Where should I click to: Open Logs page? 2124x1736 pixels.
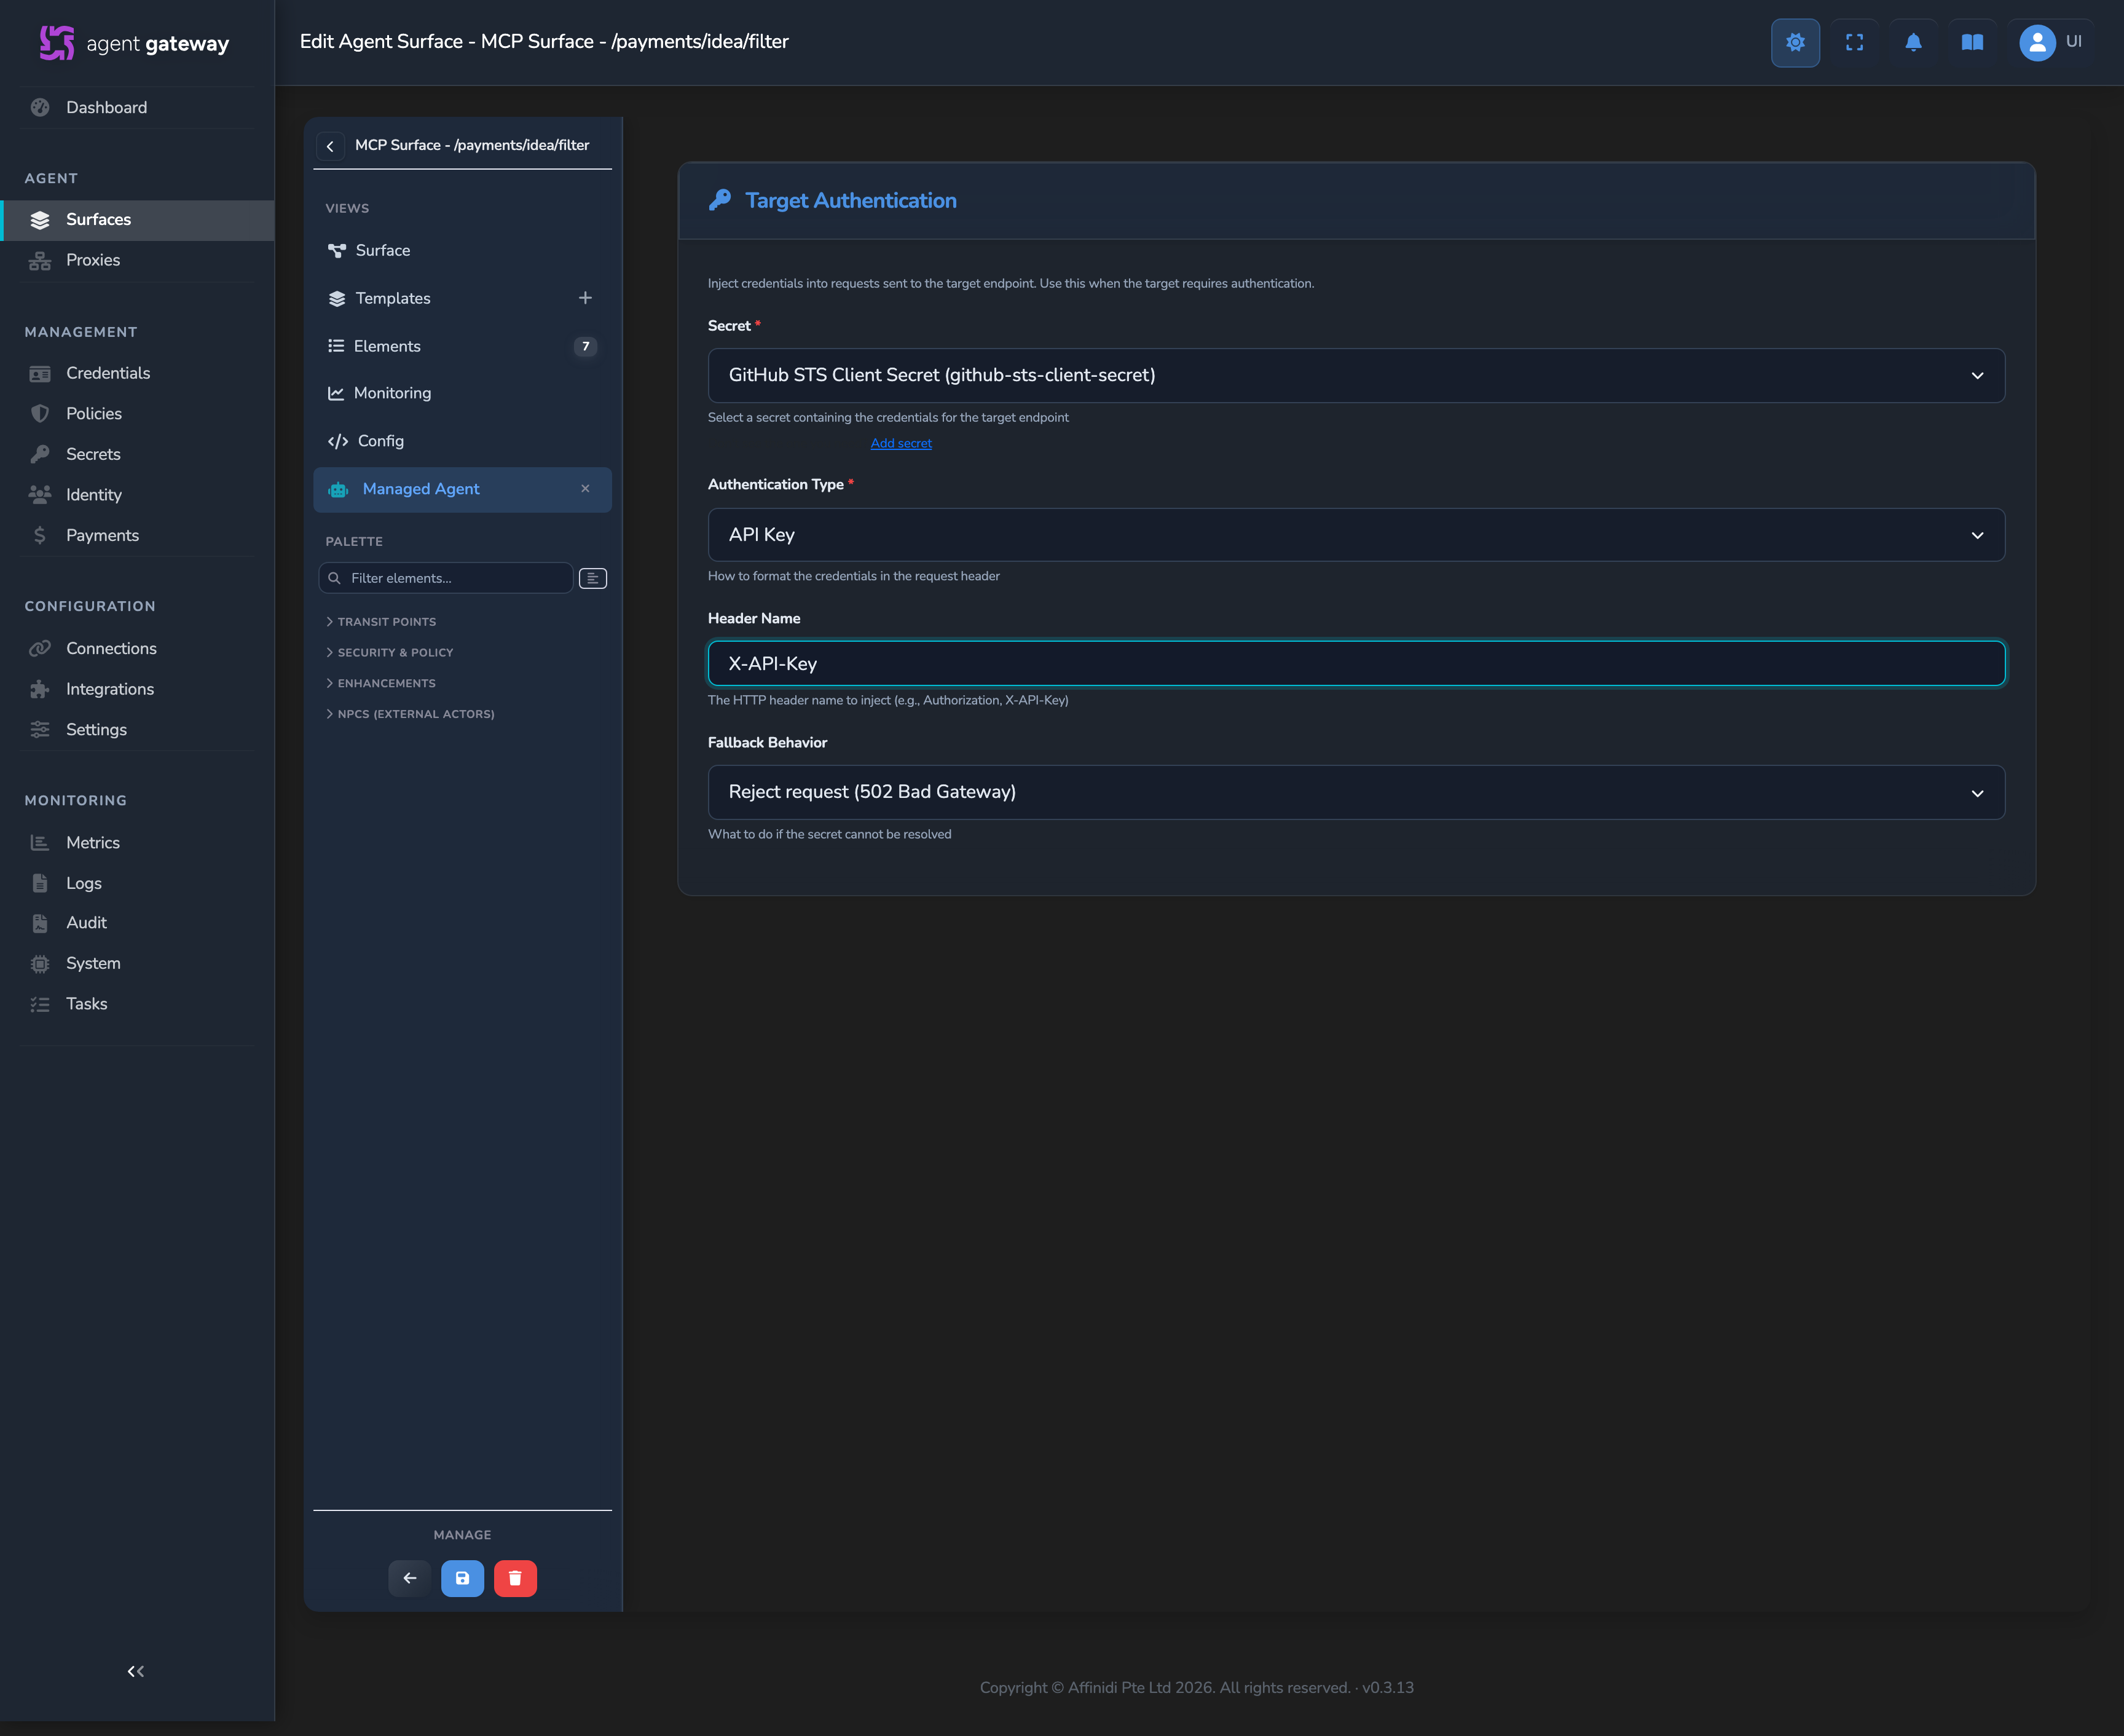pyautogui.click(x=137, y=883)
